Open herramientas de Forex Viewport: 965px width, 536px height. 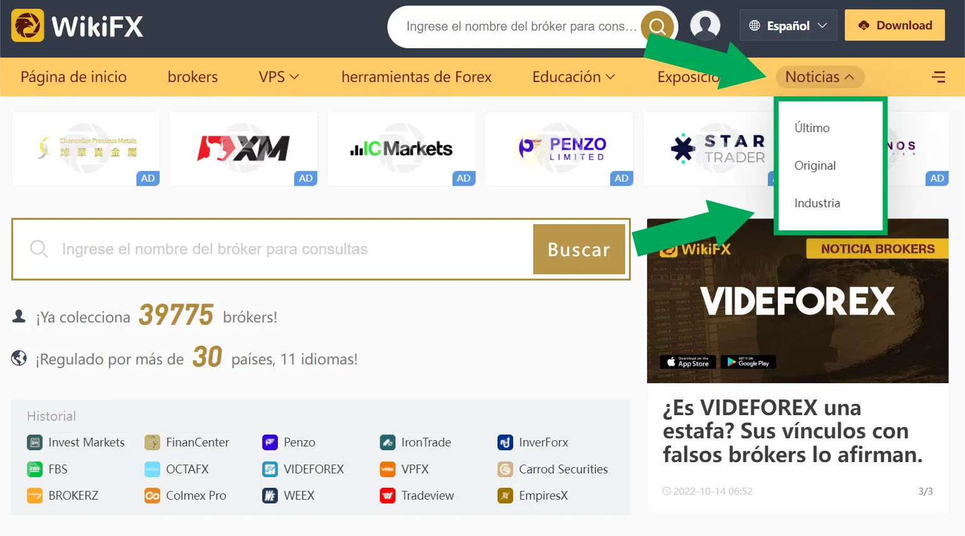(x=416, y=77)
